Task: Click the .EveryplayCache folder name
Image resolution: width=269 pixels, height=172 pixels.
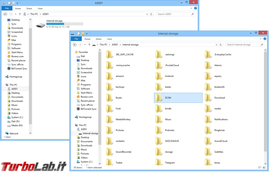Action: (223, 54)
